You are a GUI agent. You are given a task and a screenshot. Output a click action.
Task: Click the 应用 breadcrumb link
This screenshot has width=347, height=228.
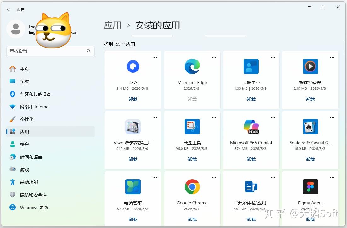(x=113, y=26)
